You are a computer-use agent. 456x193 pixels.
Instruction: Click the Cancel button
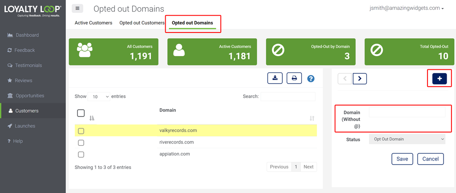pos(431,159)
